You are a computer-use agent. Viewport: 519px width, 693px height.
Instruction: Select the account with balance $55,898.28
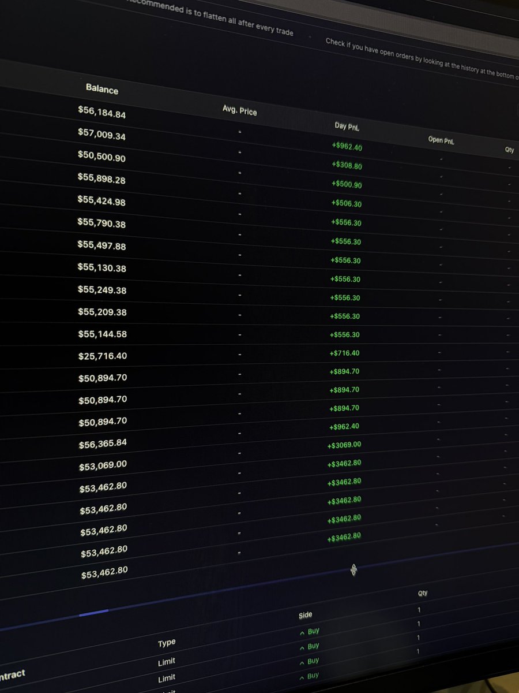click(x=101, y=178)
